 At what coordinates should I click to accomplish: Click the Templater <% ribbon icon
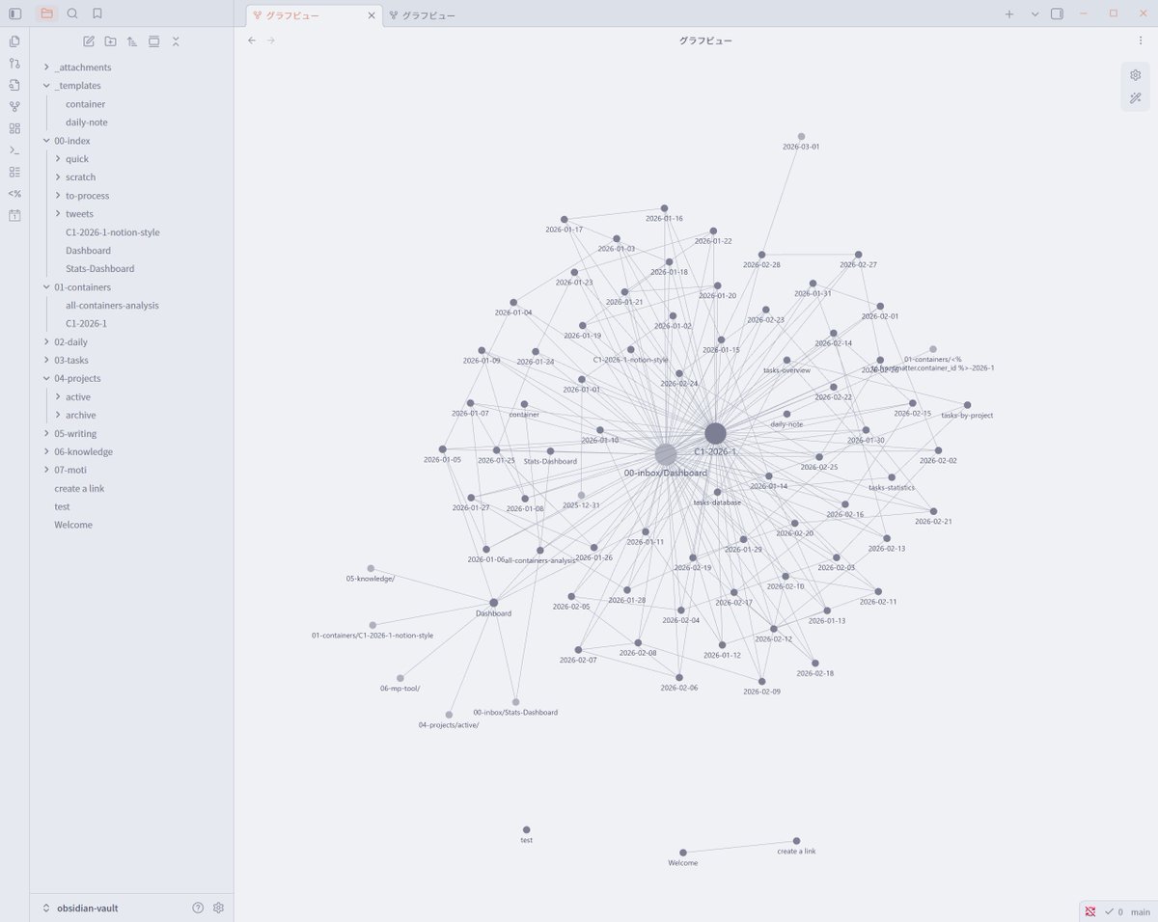(14, 193)
